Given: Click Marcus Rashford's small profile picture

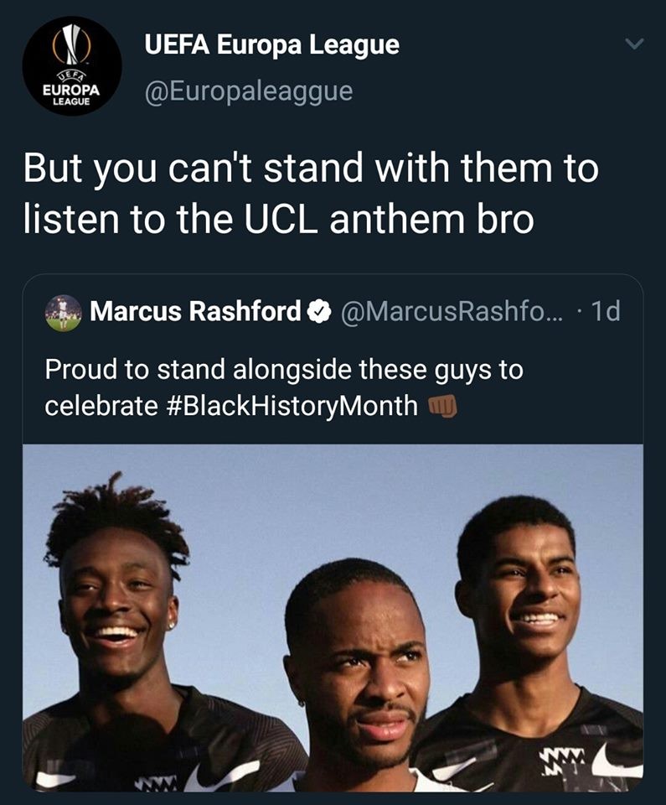Looking at the screenshot, I should 63,312.
